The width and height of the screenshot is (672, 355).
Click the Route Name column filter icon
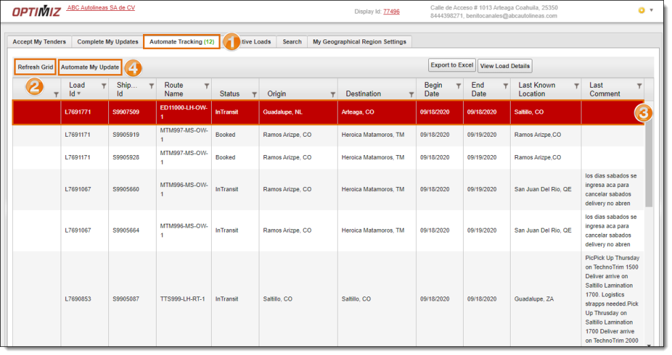point(206,86)
